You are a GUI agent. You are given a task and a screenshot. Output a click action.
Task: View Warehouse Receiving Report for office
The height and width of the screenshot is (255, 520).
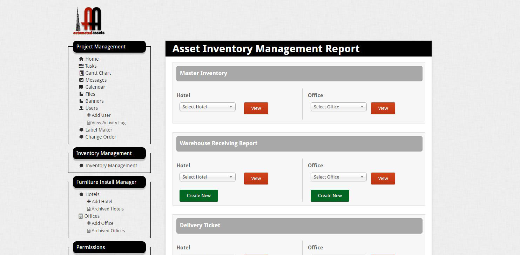pos(383,179)
